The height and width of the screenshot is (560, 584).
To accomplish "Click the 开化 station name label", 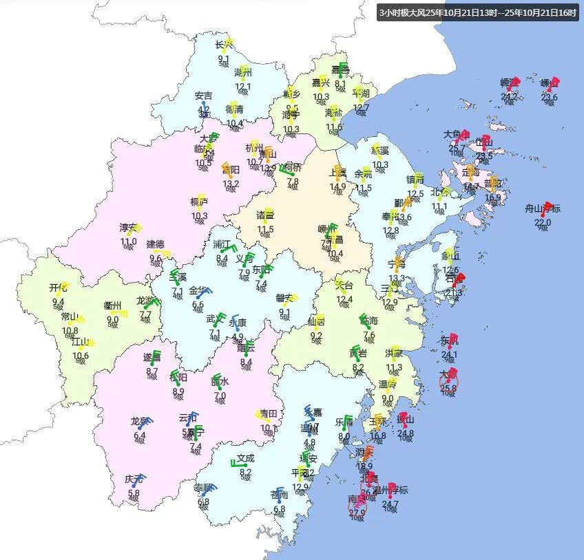I will 59,288.
